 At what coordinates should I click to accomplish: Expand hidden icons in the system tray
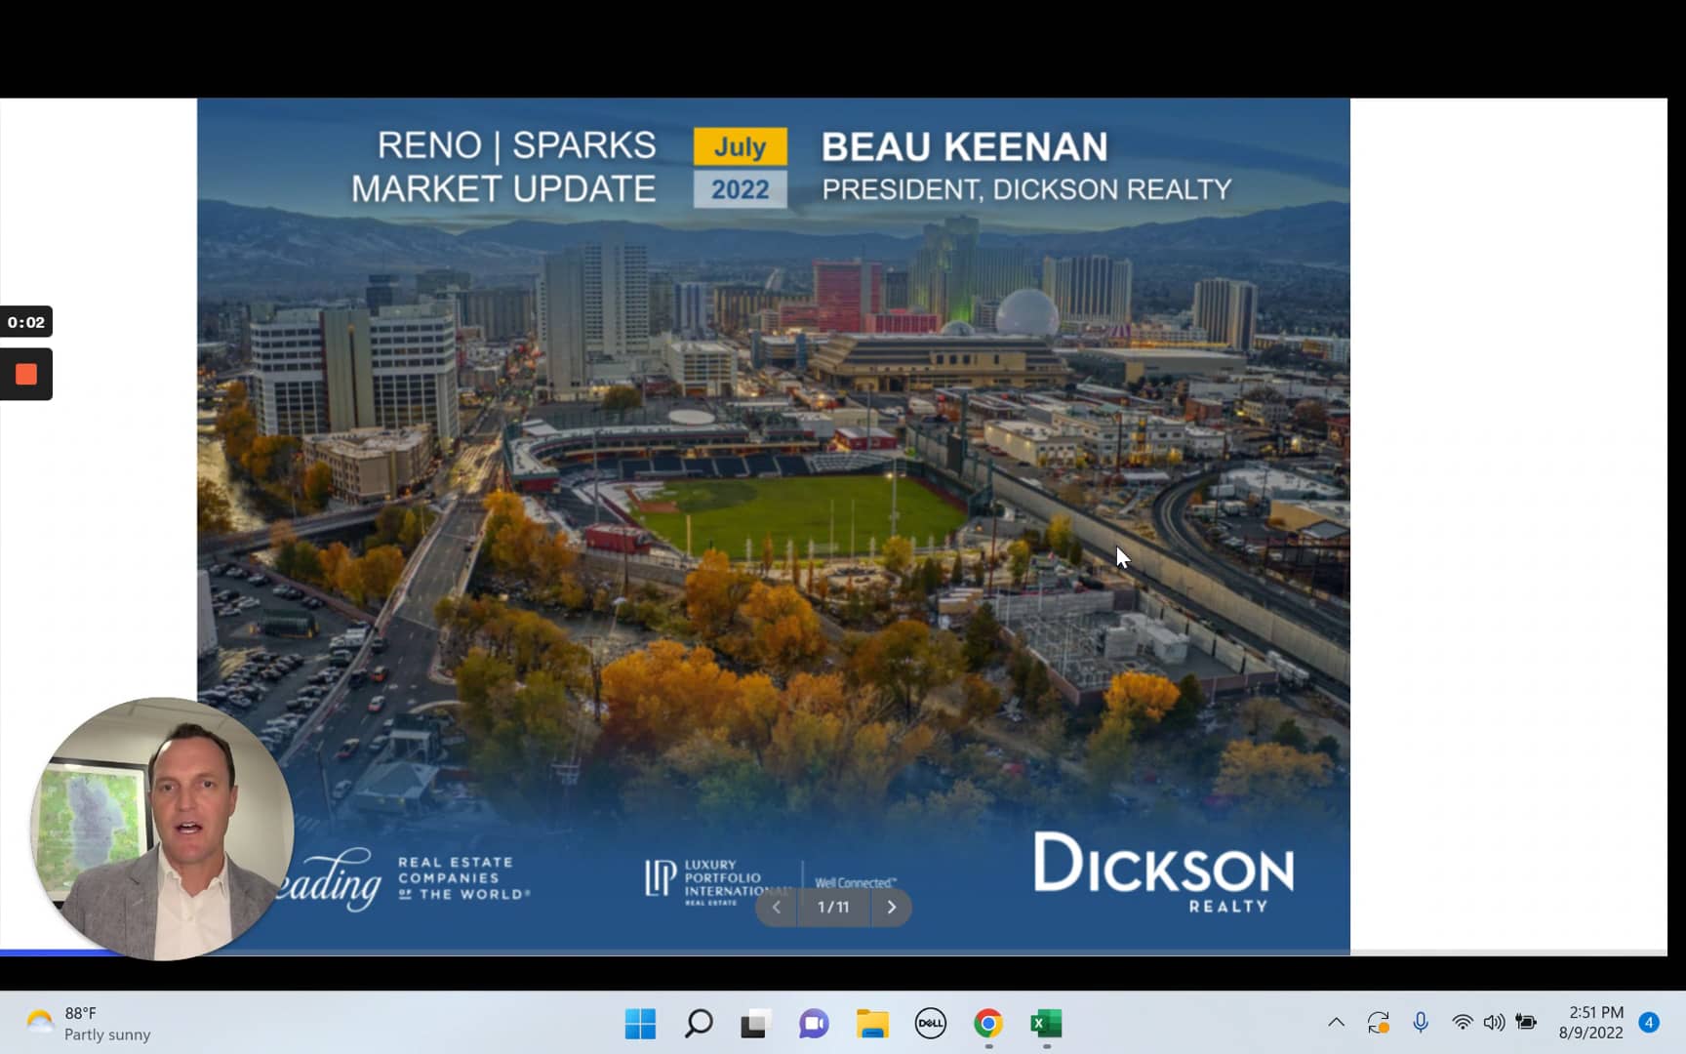coord(1336,1023)
